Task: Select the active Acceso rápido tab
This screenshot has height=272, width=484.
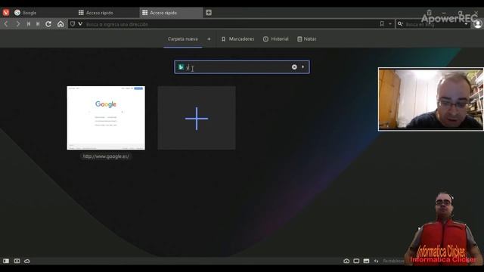Action: pos(171,13)
